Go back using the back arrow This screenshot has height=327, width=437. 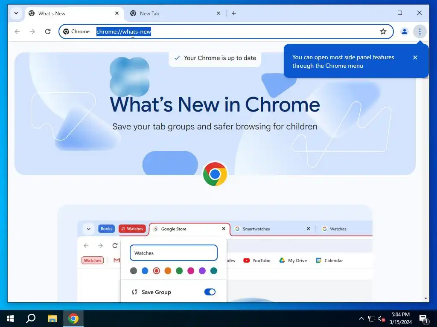pyautogui.click(x=17, y=32)
